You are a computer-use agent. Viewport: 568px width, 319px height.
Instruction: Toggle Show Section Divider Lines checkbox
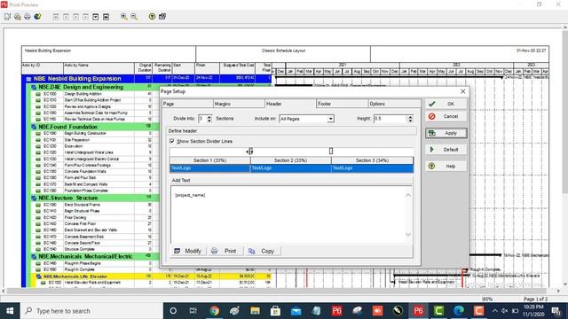[172, 141]
